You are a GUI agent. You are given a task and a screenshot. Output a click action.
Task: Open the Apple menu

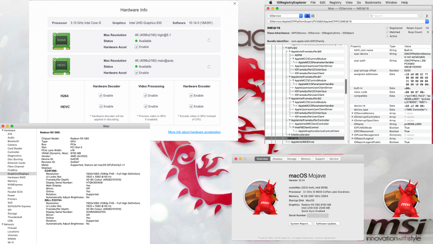tap(271, 3)
